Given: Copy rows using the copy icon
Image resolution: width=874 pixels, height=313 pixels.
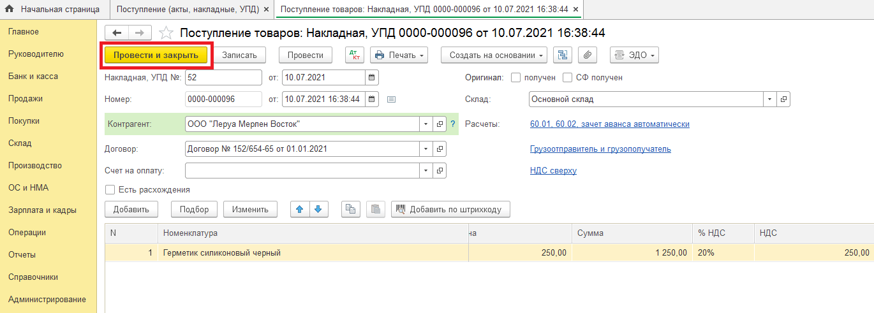Looking at the screenshot, I should (351, 209).
